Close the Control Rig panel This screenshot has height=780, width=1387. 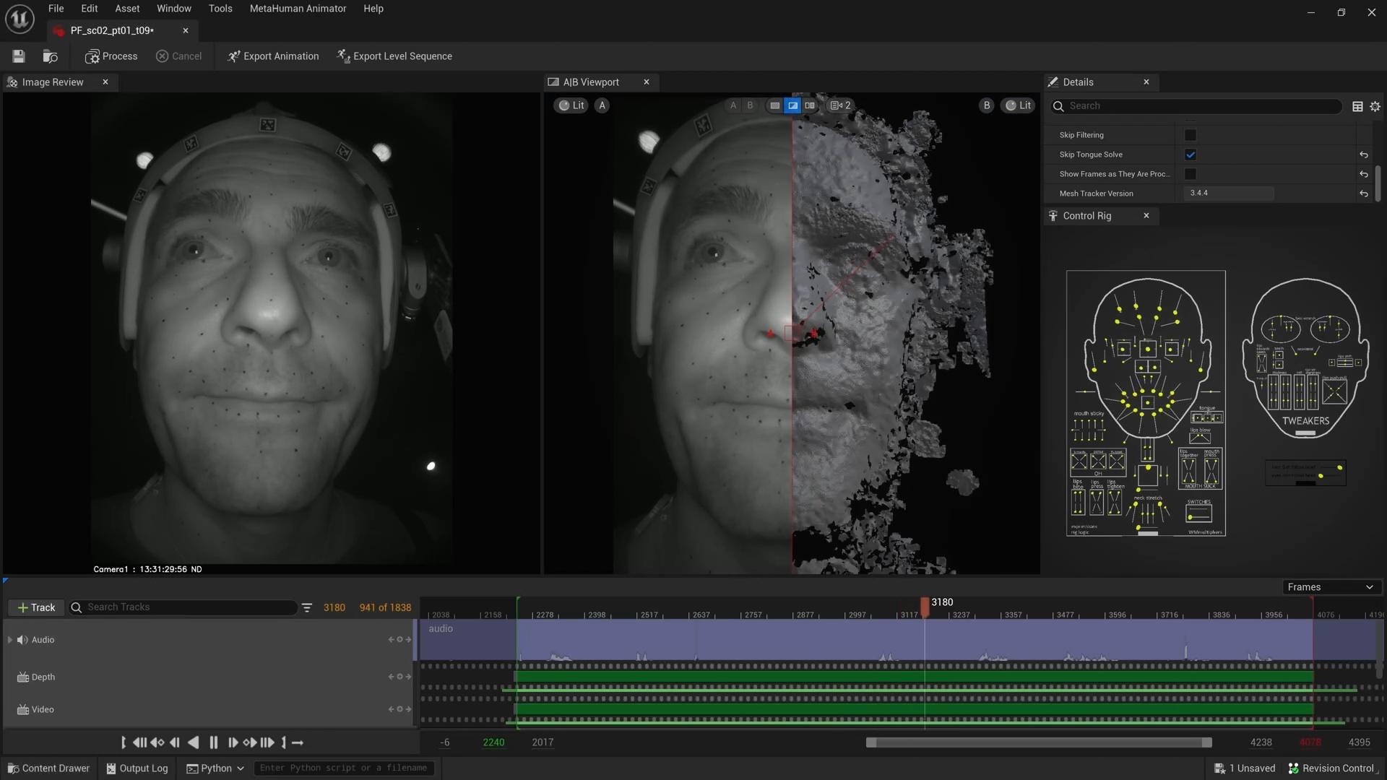point(1146,216)
